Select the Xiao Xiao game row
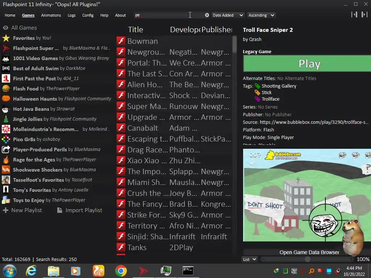The height and width of the screenshot is (278, 371). (174, 160)
